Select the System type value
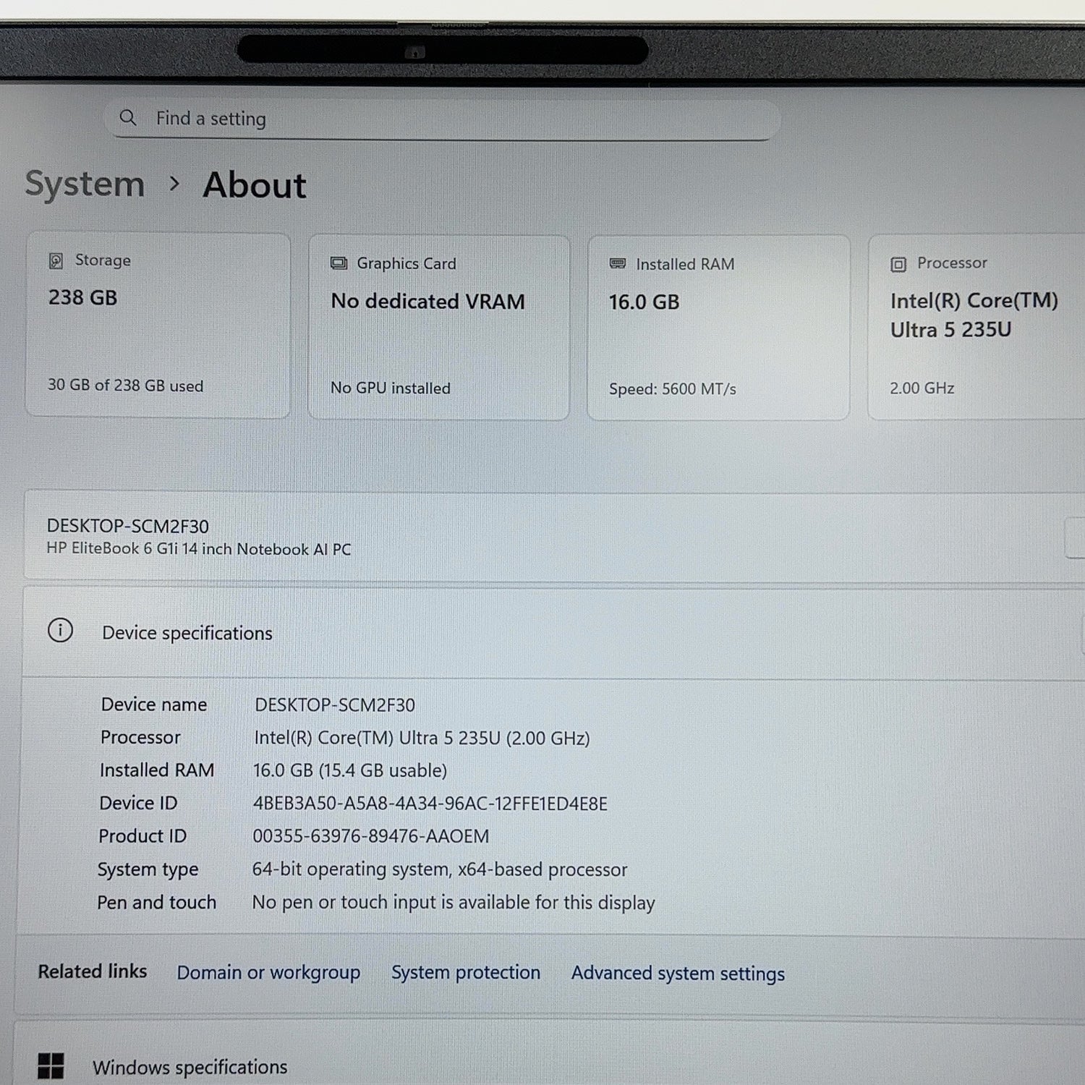This screenshot has height=1085, width=1085. (x=440, y=869)
